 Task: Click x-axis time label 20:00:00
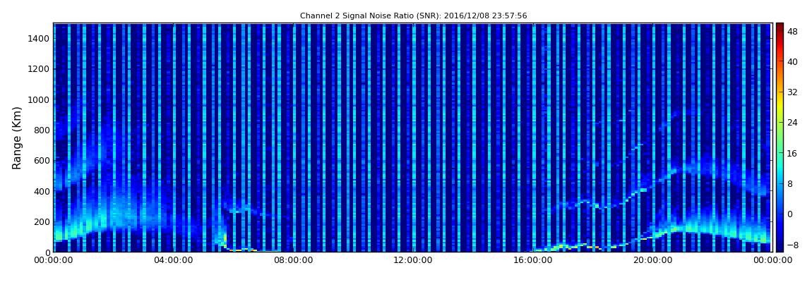pyautogui.click(x=652, y=260)
